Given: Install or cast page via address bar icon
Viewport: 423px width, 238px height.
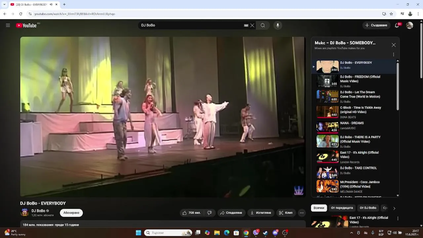Looking at the screenshot, I should tap(384, 14).
